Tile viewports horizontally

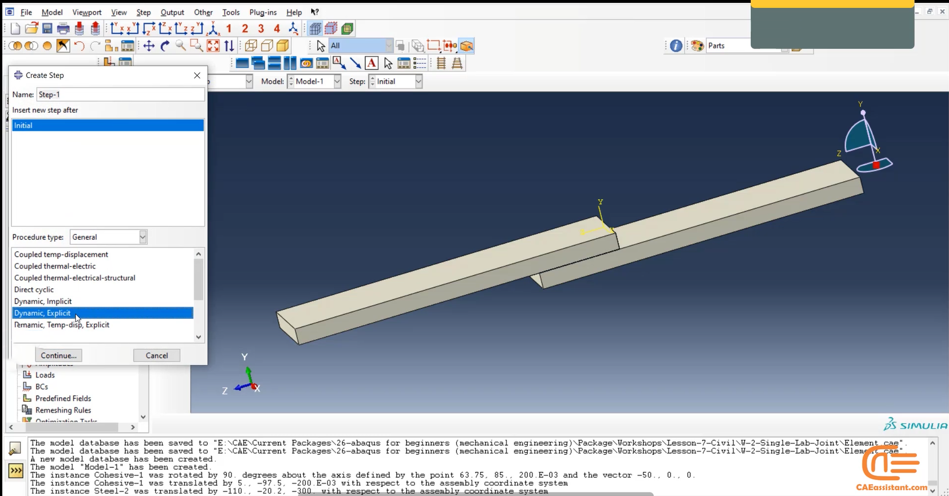tap(274, 63)
